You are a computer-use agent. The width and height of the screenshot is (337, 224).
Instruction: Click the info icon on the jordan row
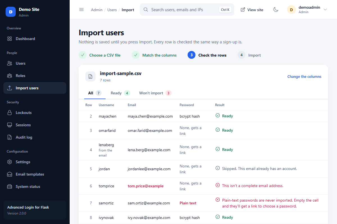[217, 168]
